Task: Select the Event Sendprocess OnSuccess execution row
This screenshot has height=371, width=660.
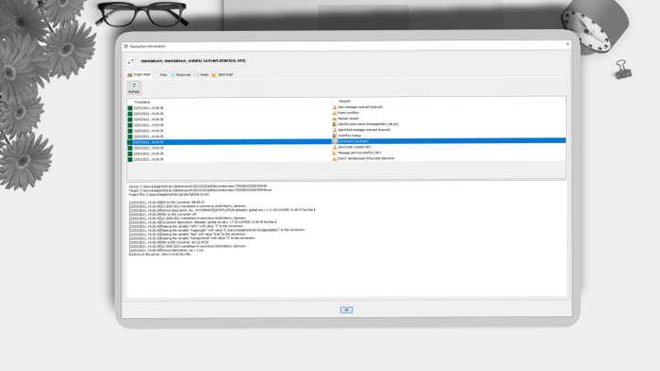Action: coord(346,159)
